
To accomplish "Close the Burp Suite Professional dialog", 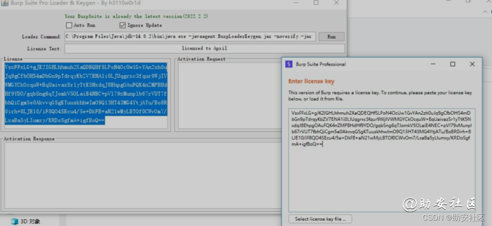I will [x=472, y=64].
